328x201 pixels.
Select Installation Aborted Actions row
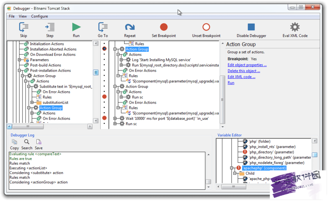click(x=53, y=49)
